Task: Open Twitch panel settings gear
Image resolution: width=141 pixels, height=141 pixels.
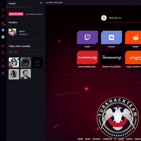Action: click(41, 3)
